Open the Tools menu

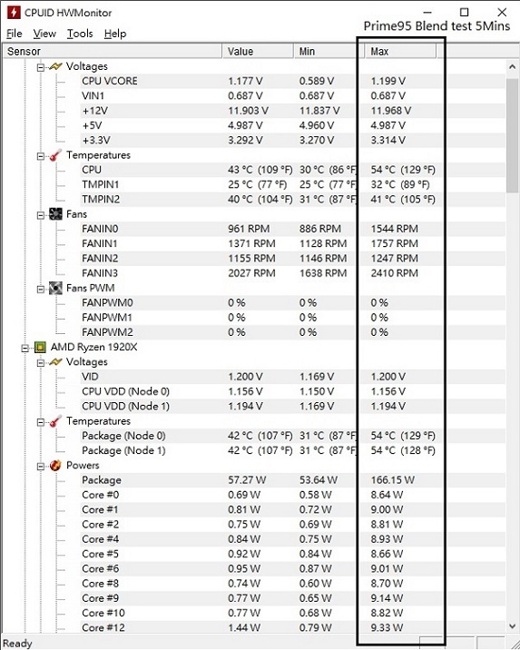click(x=80, y=34)
